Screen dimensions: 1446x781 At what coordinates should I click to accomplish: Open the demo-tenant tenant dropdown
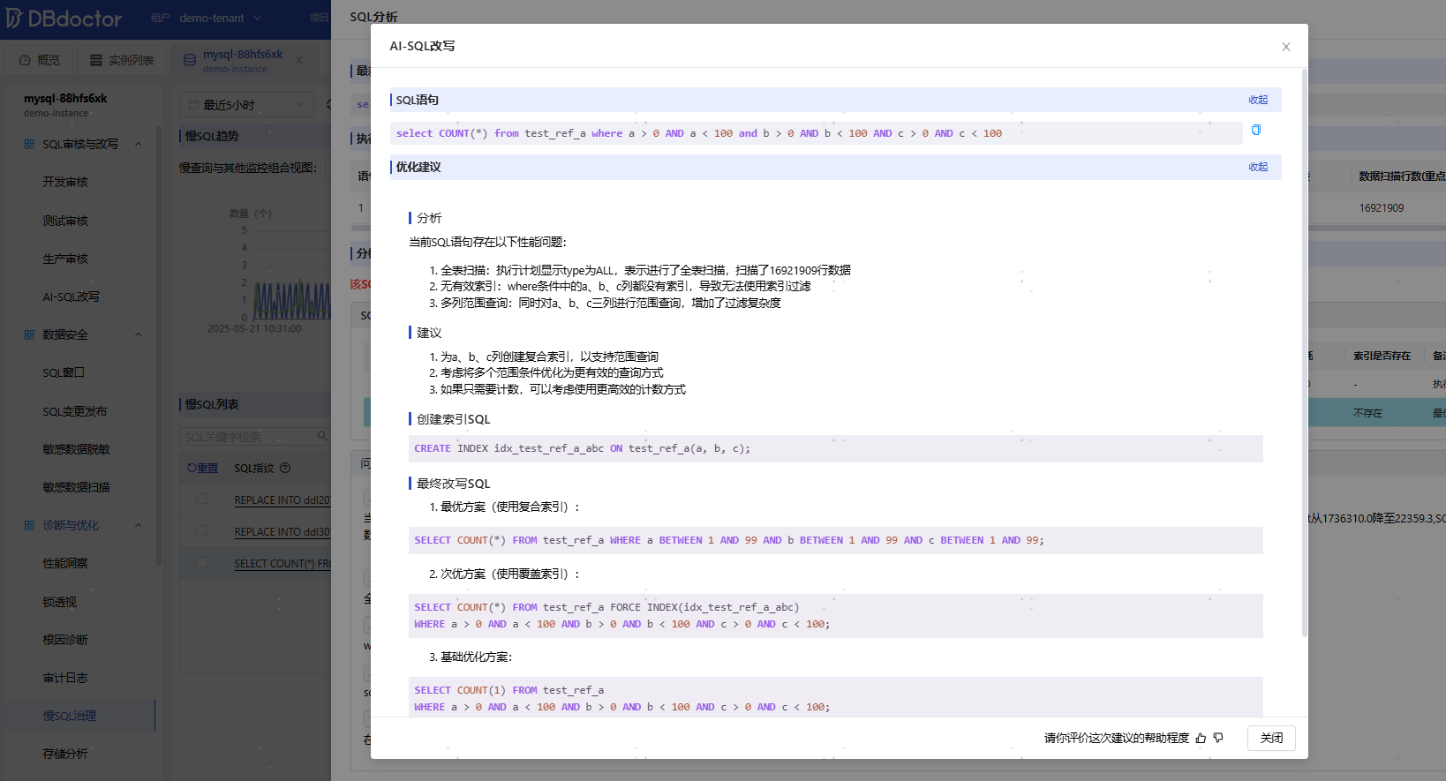pos(220,18)
